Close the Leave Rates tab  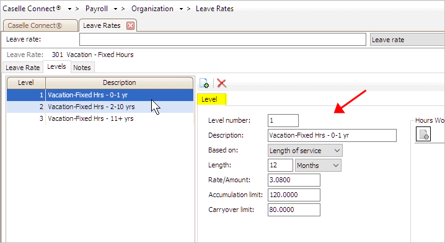(x=130, y=25)
